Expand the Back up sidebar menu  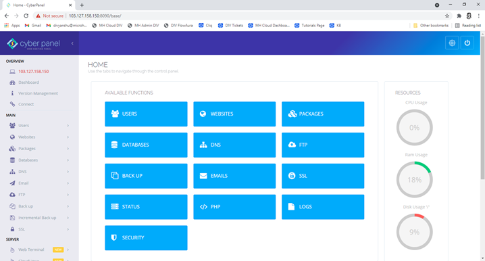[x=39, y=206]
